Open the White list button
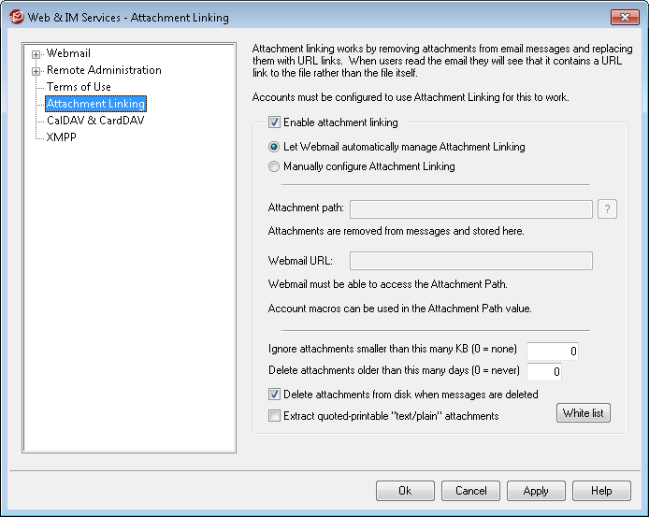 point(583,413)
